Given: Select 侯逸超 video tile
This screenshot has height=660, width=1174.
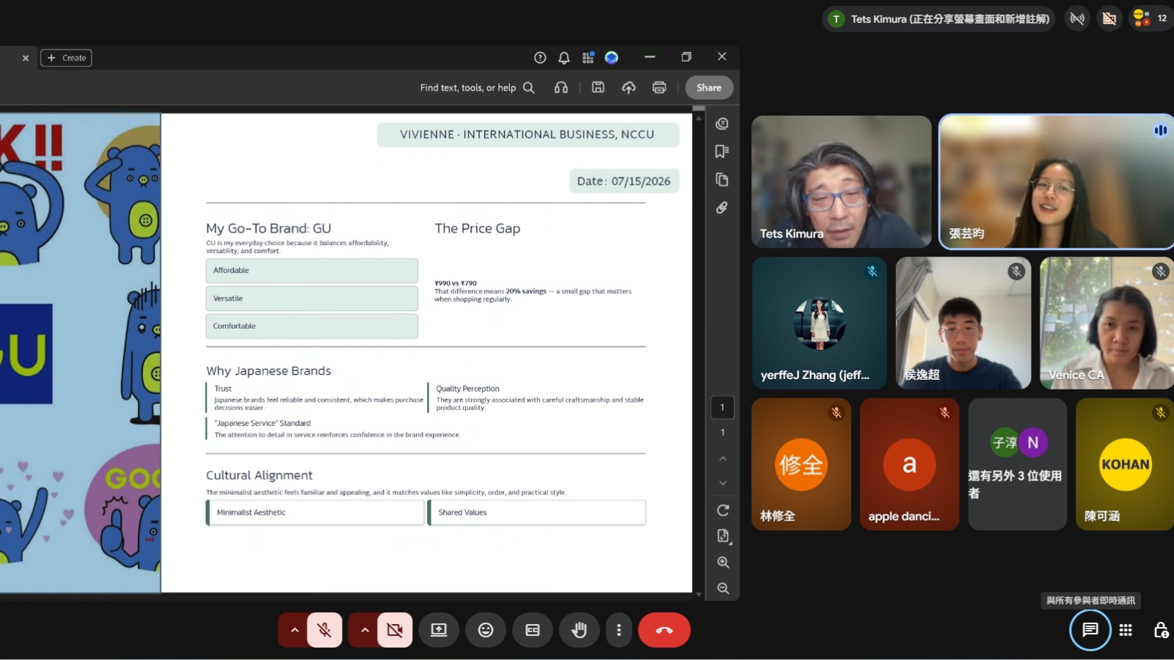Looking at the screenshot, I should click(x=963, y=323).
